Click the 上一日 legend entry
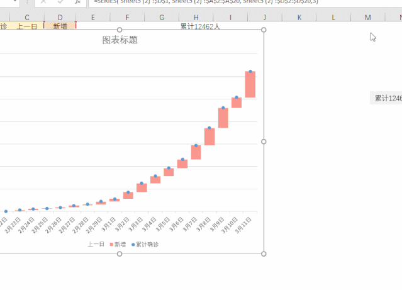 coord(95,244)
